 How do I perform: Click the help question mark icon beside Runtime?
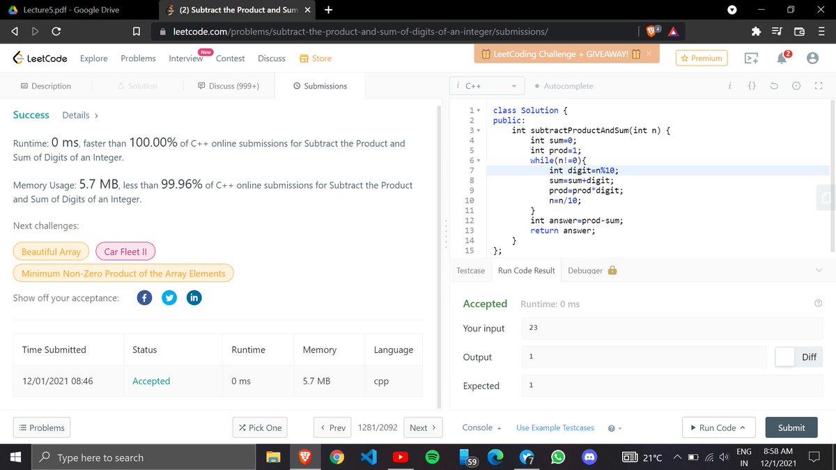[x=818, y=304]
